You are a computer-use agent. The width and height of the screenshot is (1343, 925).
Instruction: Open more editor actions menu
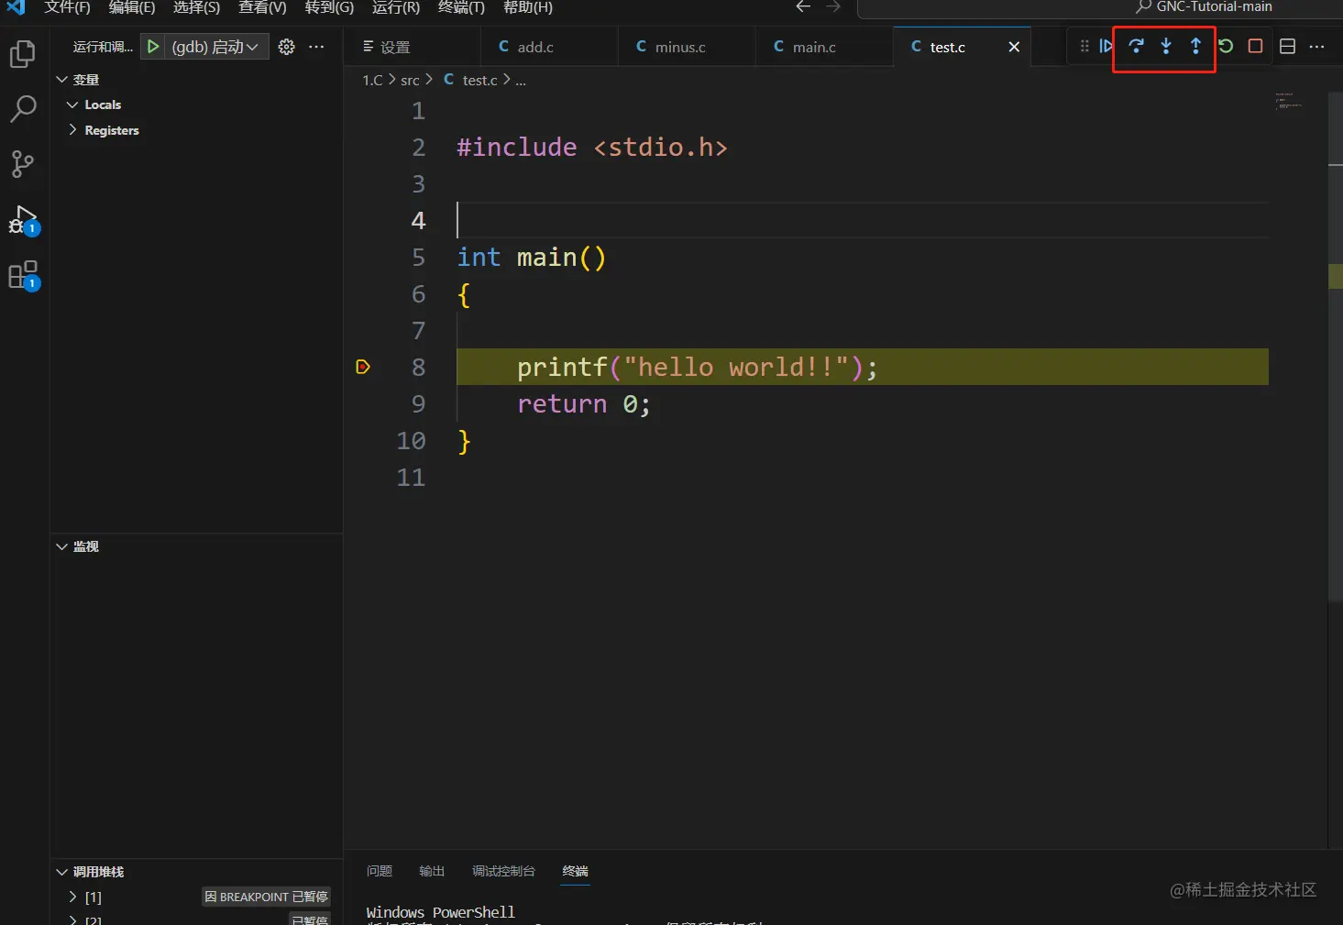click(x=1316, y=46)
